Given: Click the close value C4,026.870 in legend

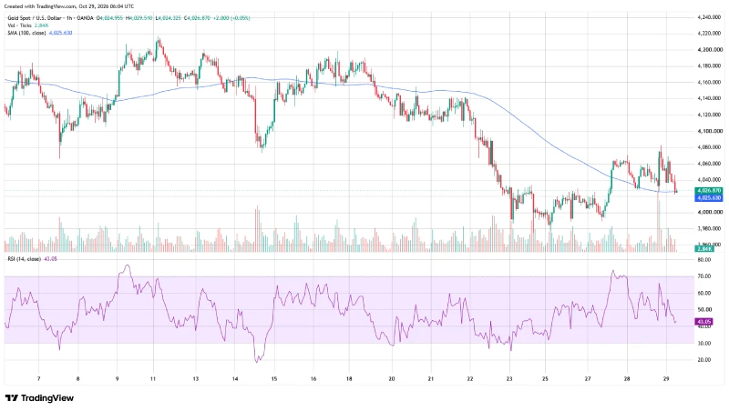Looking at the screenshot, I should click(197, 18).
